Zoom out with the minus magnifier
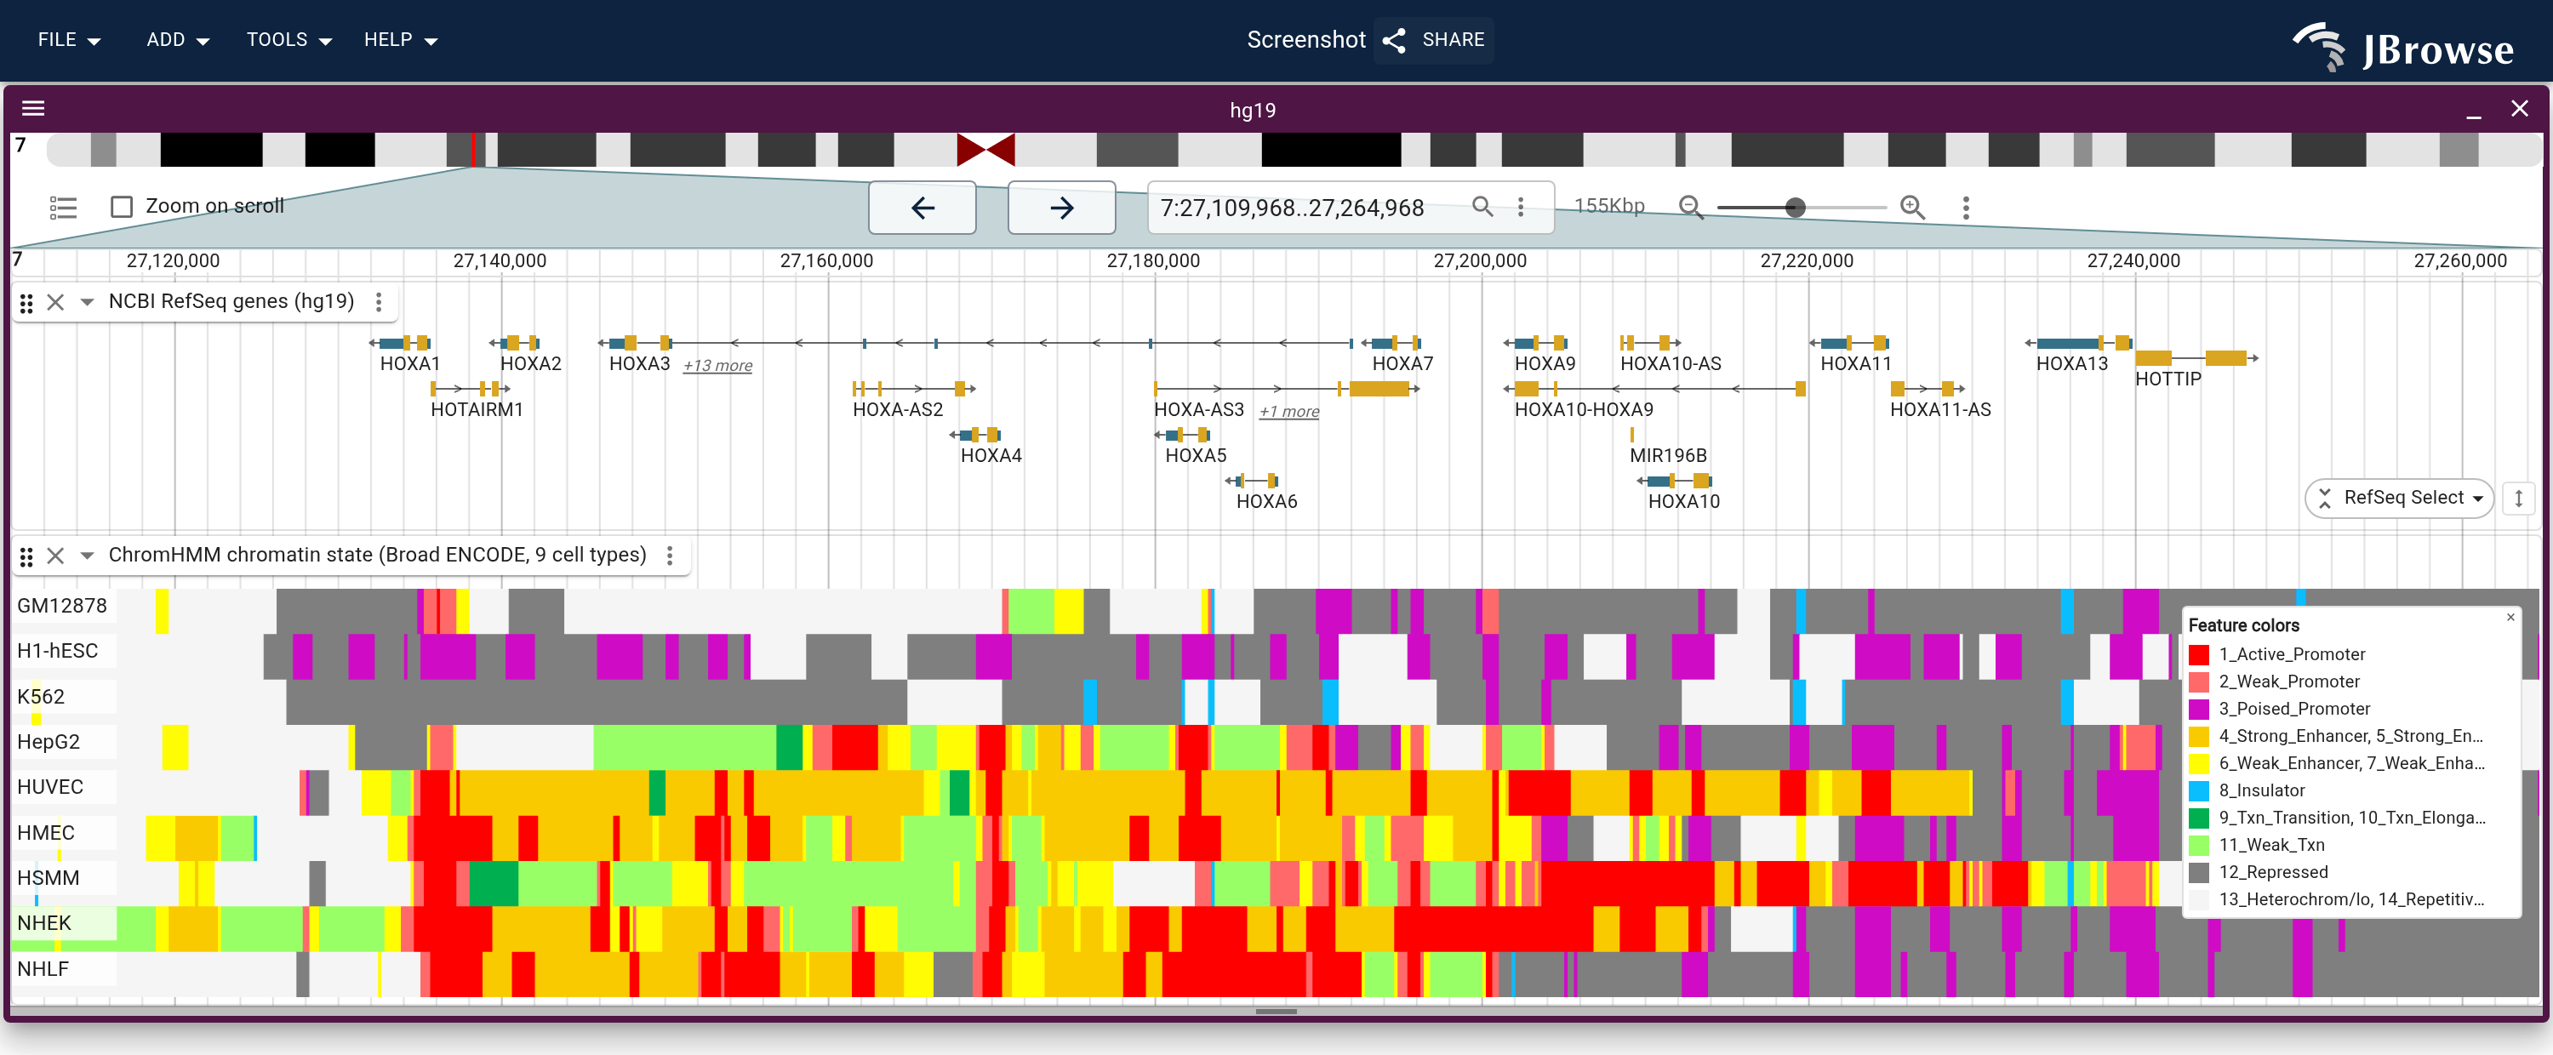The height and width of the screenshot is (1055, 2553). (x=1691, y=207)
